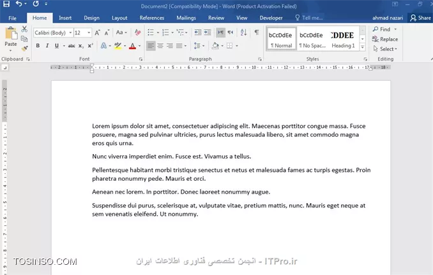Screen dimensions: 433x275
Task: Open line and paragraph spacing menu
Action: point(199,46)
